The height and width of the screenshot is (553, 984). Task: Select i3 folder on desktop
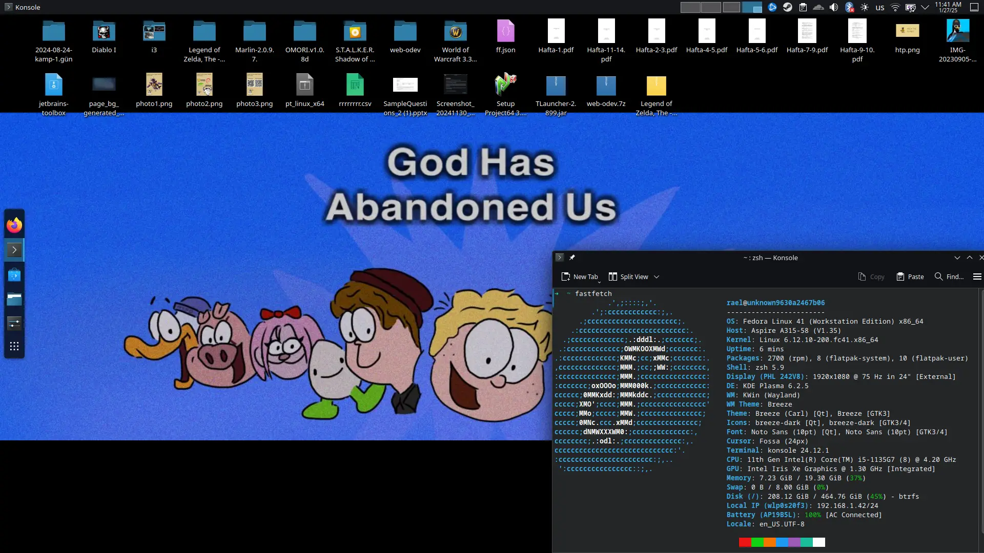point(154,37)
